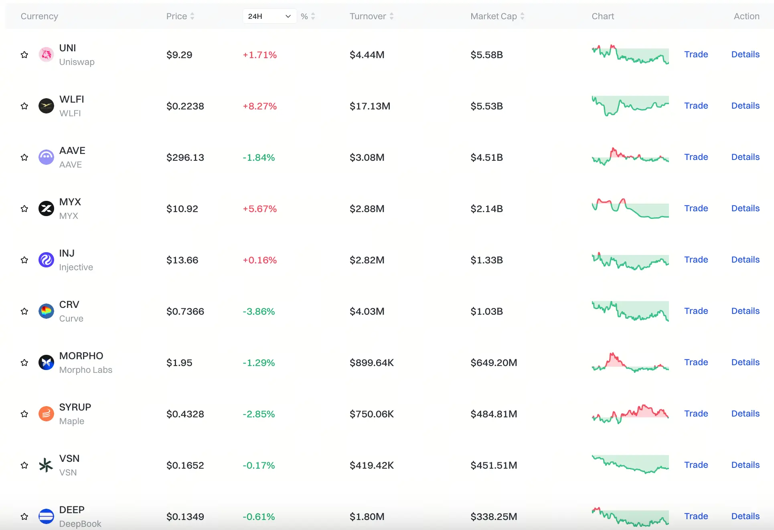The image size is (774, 530).
Task: Favorite WLFI with its star
Action: (24, 106)
